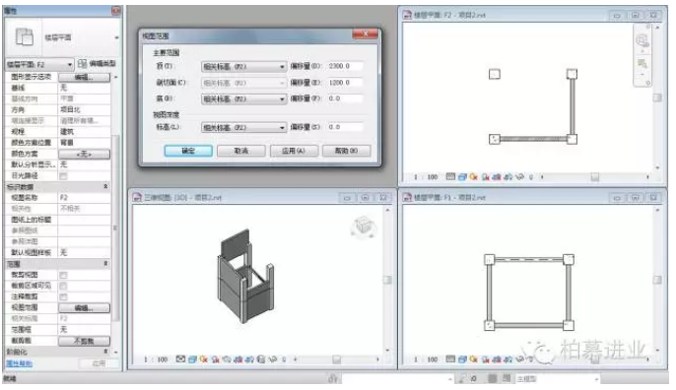Toggle 裁剪视图 checkbox in Properties

coord(63,275)
